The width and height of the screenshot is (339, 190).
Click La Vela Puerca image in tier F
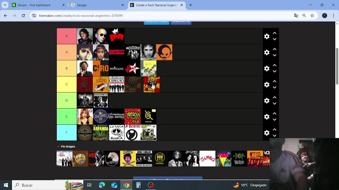(116, 133)
